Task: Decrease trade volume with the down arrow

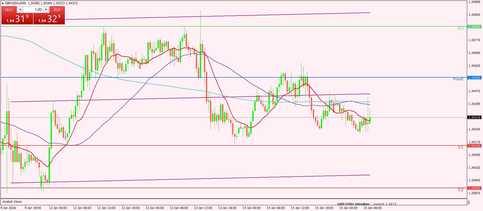Action: pyautogui.click(x=20, y=10)
